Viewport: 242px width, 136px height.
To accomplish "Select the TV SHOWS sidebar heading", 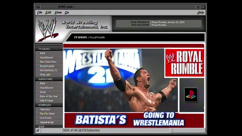I will pos(44,49).
